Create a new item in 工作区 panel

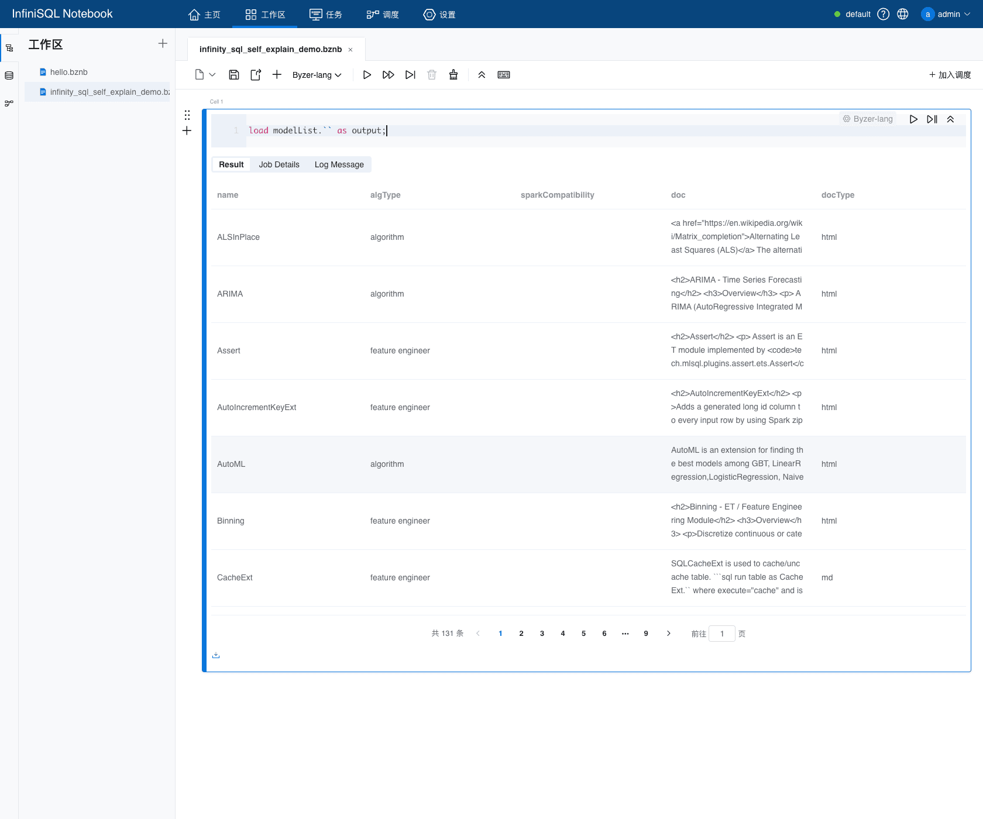163,43
